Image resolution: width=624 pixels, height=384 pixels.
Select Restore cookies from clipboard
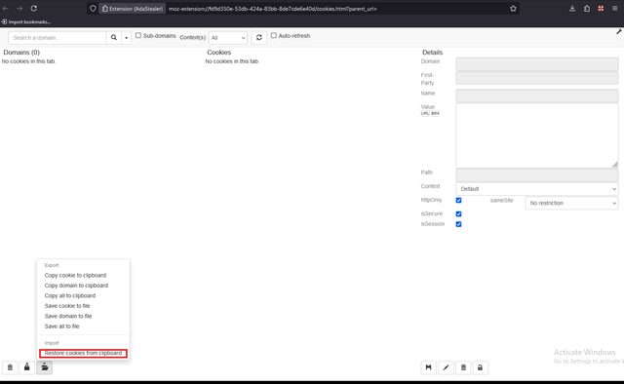(x=83, y=354)
